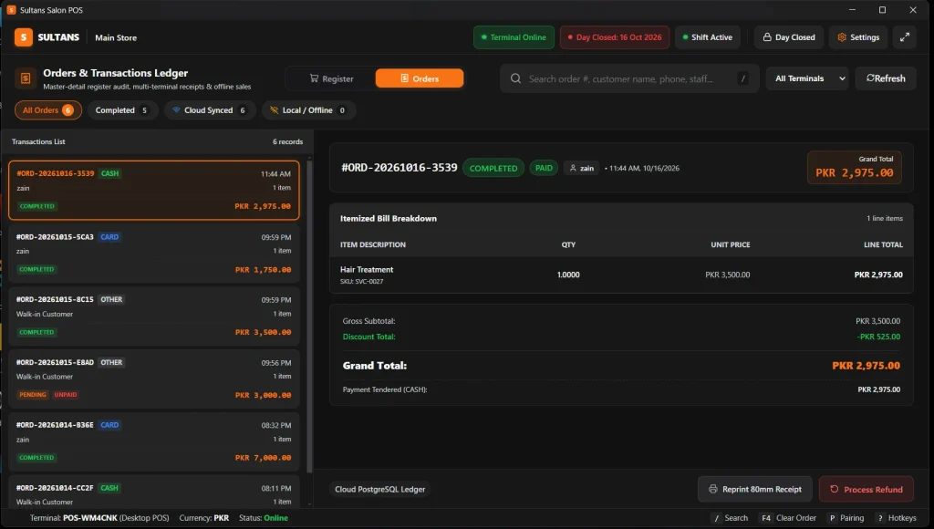Click the Sultans Salon POS title bar icon

point(11,10)
